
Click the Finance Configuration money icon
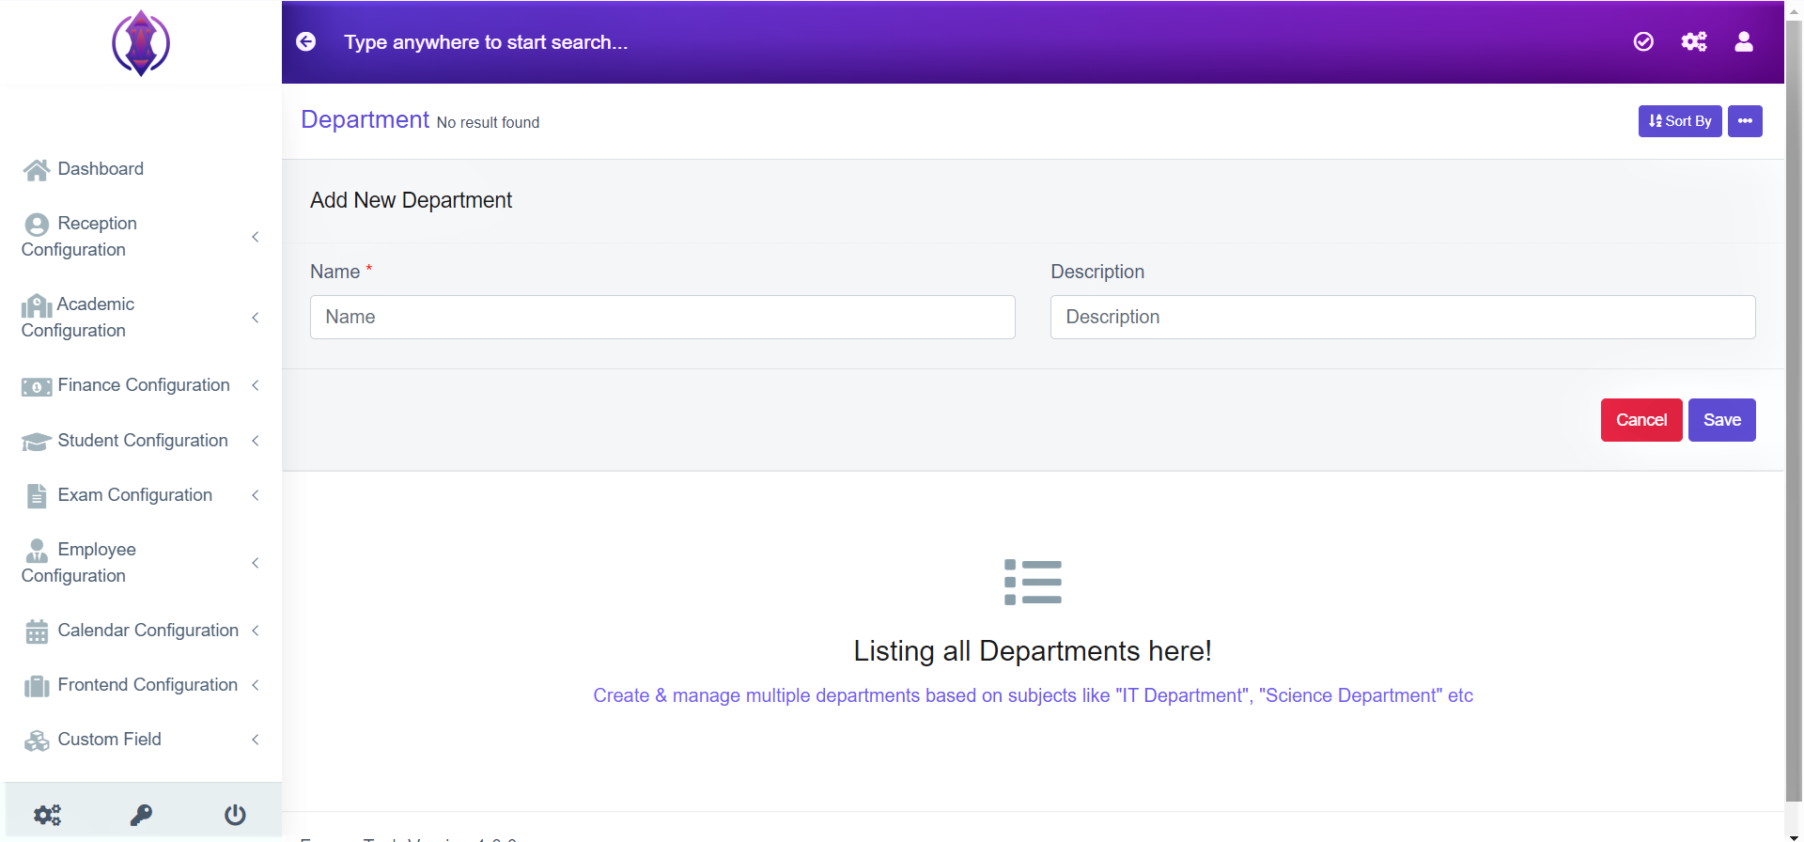37,386
